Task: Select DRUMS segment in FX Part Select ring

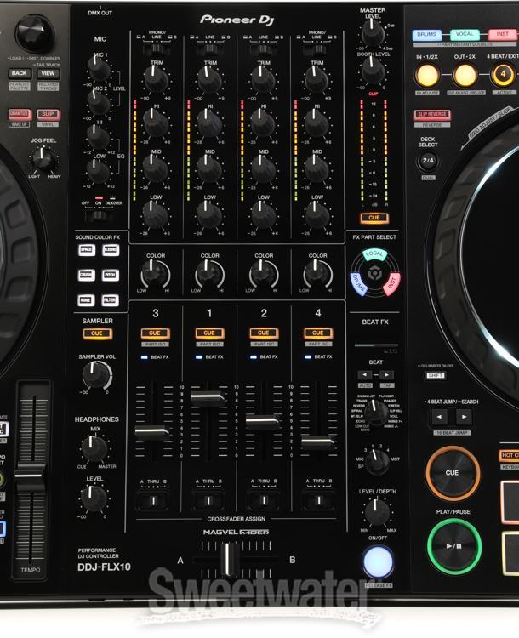Action: pos(358,283)
